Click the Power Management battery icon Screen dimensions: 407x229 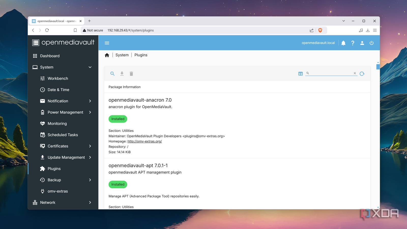42,112
